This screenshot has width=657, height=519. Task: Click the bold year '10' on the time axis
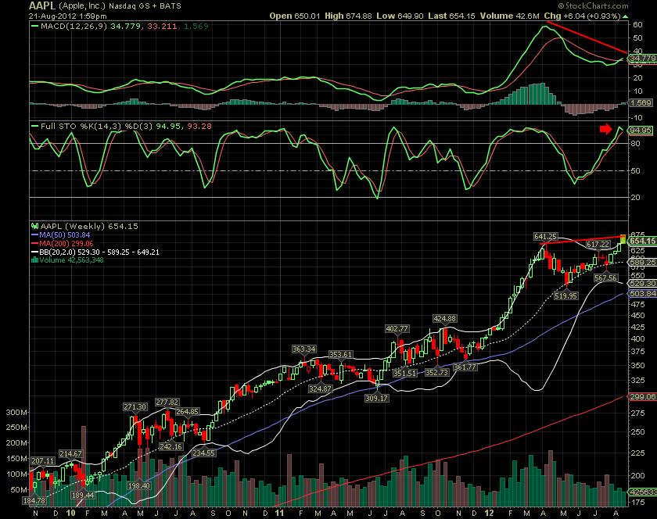tap(71, 513)
